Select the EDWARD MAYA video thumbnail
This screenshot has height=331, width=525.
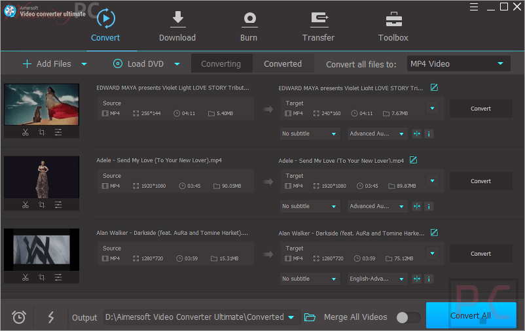pyautogui.click(x=41, y=105)
